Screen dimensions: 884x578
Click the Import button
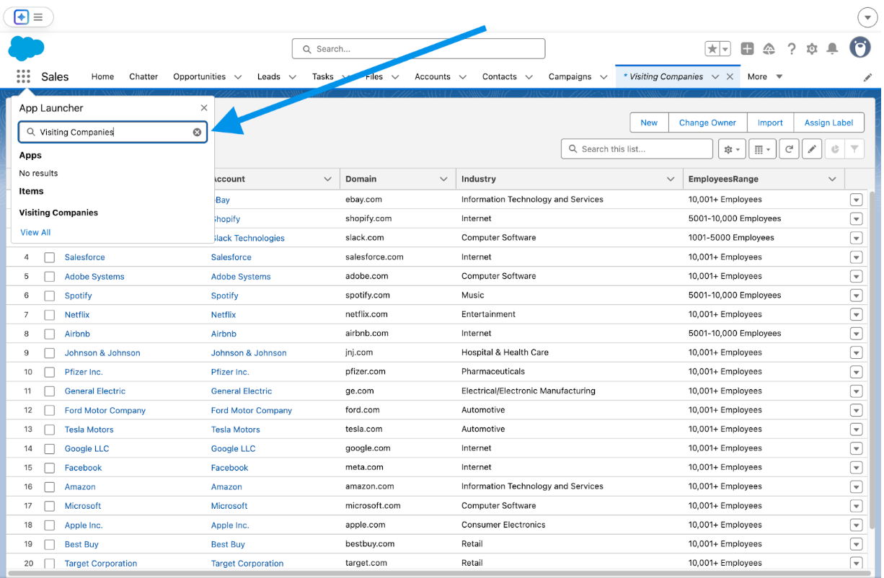770,123
